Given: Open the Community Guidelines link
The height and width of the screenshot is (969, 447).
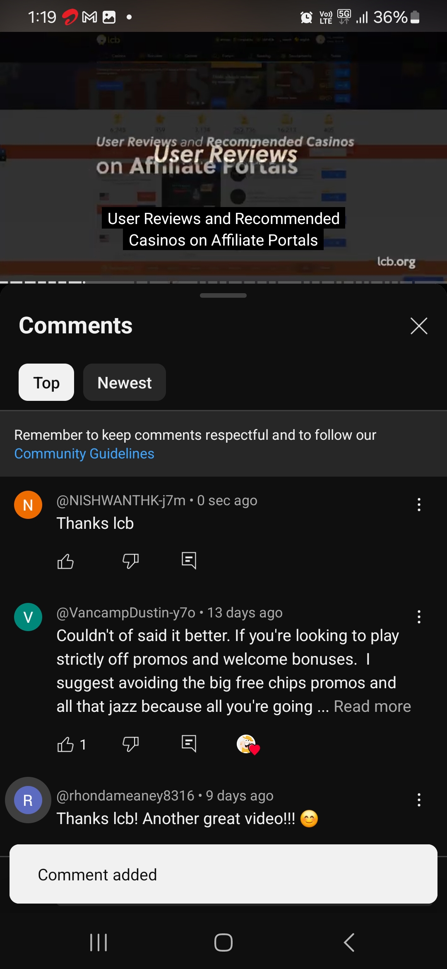Looking at the screenshot, I should click(84, 454).
